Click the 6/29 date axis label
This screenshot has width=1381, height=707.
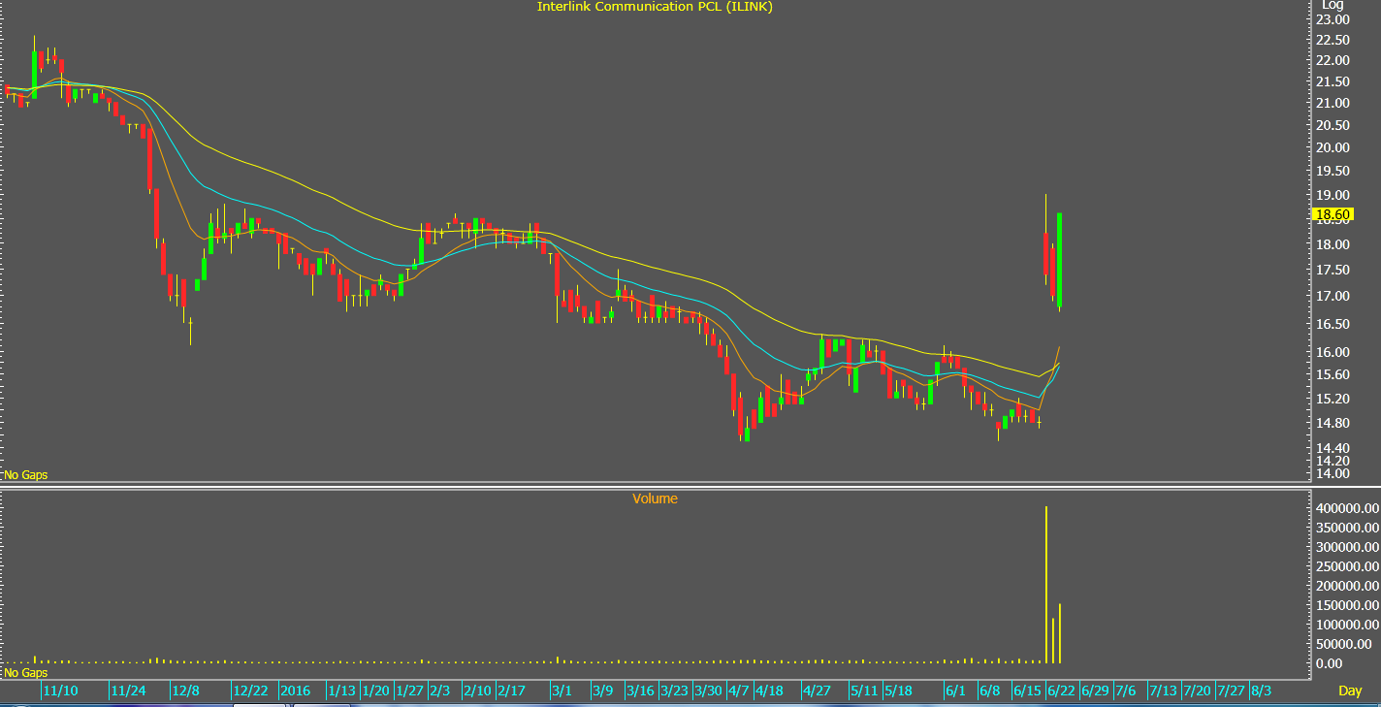1095,691
